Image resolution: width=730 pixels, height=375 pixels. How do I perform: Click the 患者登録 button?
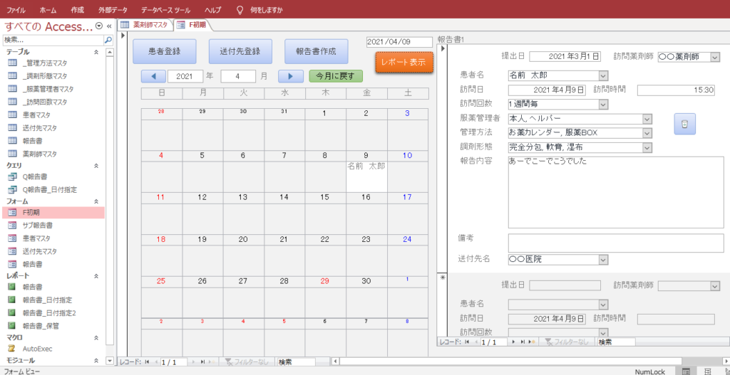coord(164,51)
